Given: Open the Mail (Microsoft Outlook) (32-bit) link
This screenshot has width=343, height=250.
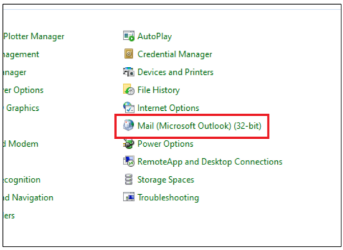Looking at the screenshot, I should point(200,126).
